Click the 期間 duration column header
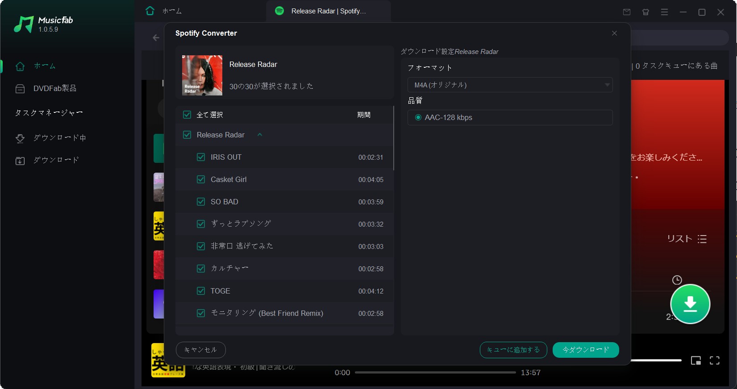The image size is (737, 389). coord(364,115)
